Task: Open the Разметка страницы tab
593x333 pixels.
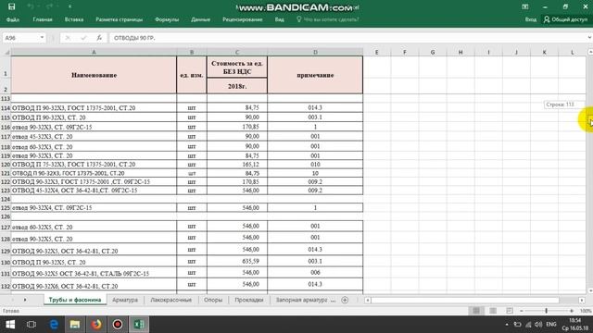Action: click(120, 19)
